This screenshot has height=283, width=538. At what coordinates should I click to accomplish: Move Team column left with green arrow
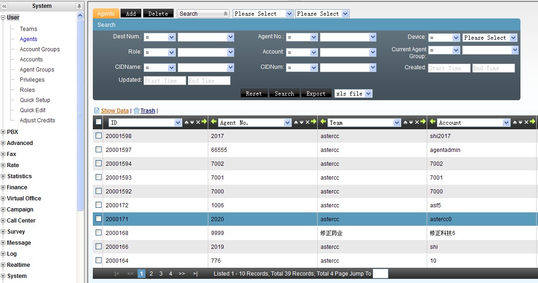(x=323, y=122)
